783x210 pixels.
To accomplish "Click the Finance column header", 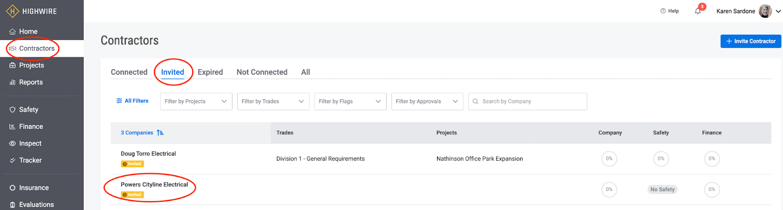I will [x=712, y=132].
